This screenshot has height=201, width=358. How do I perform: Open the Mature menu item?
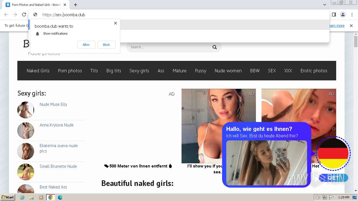pos(180,71)
